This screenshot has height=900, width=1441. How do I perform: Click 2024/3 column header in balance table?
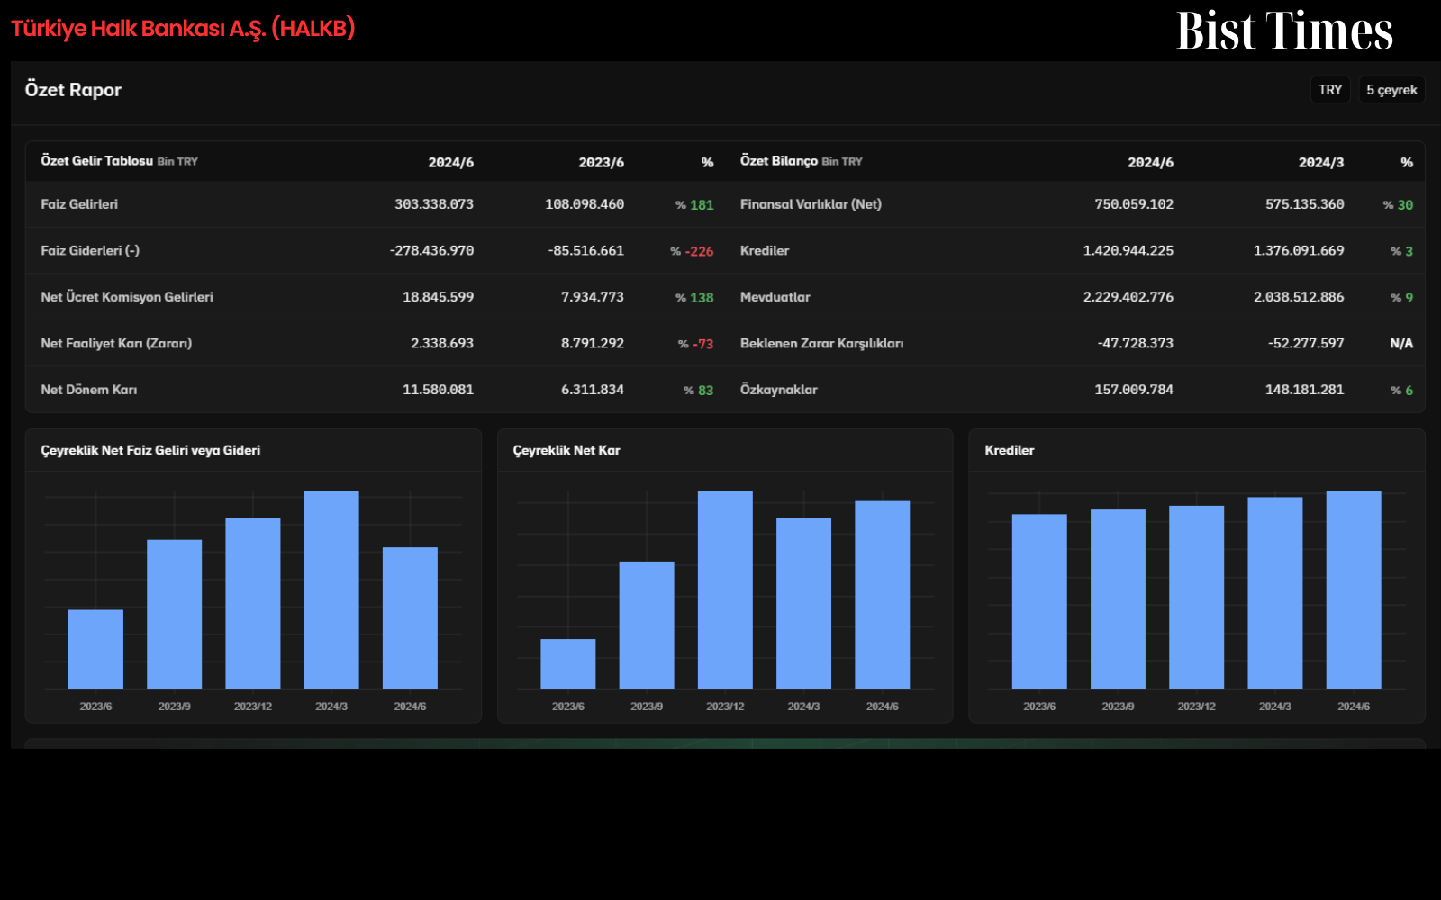(x=1320, y=163)
